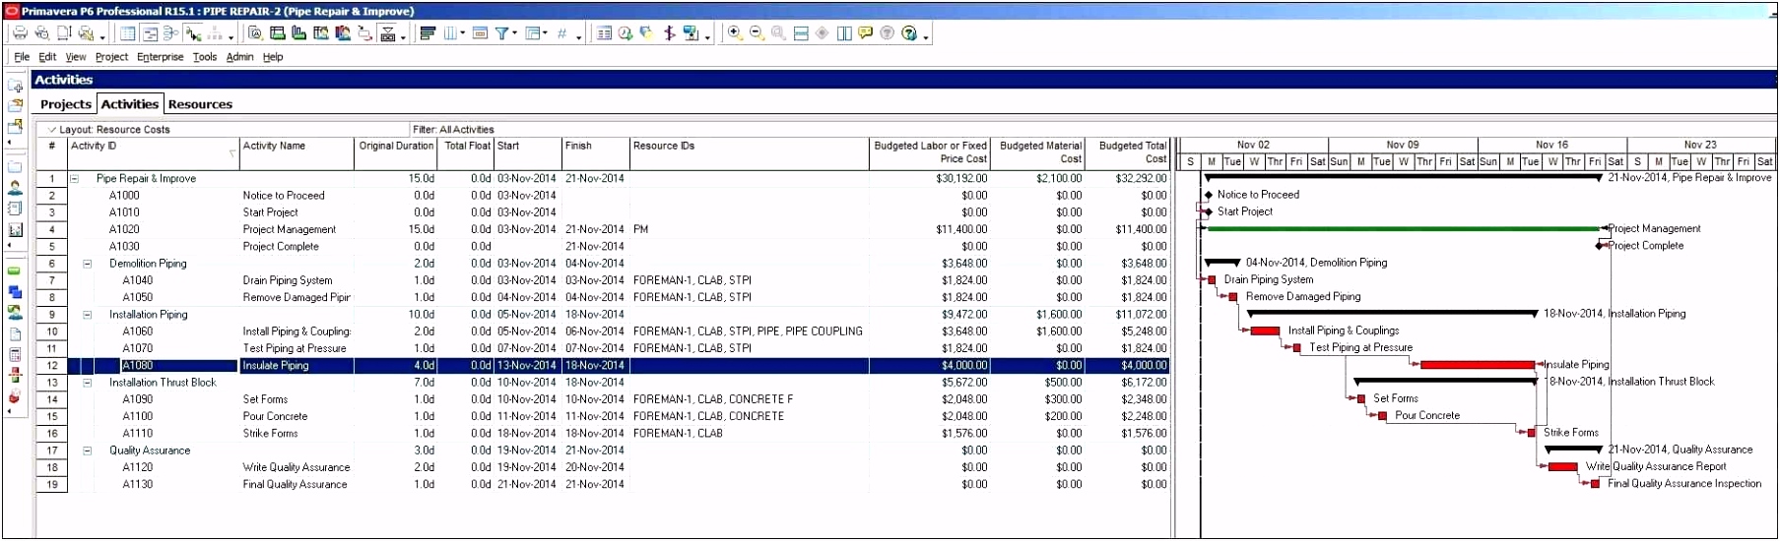The height and width of the screenshot is (541, 1780).
Task: Collapse the Installation Piping WBS band
Action: [87, 315]
